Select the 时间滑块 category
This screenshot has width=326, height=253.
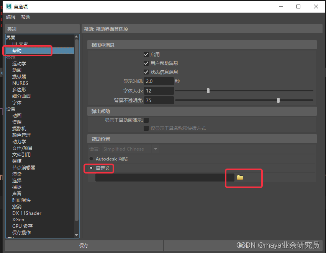click(x=21, y=200)
